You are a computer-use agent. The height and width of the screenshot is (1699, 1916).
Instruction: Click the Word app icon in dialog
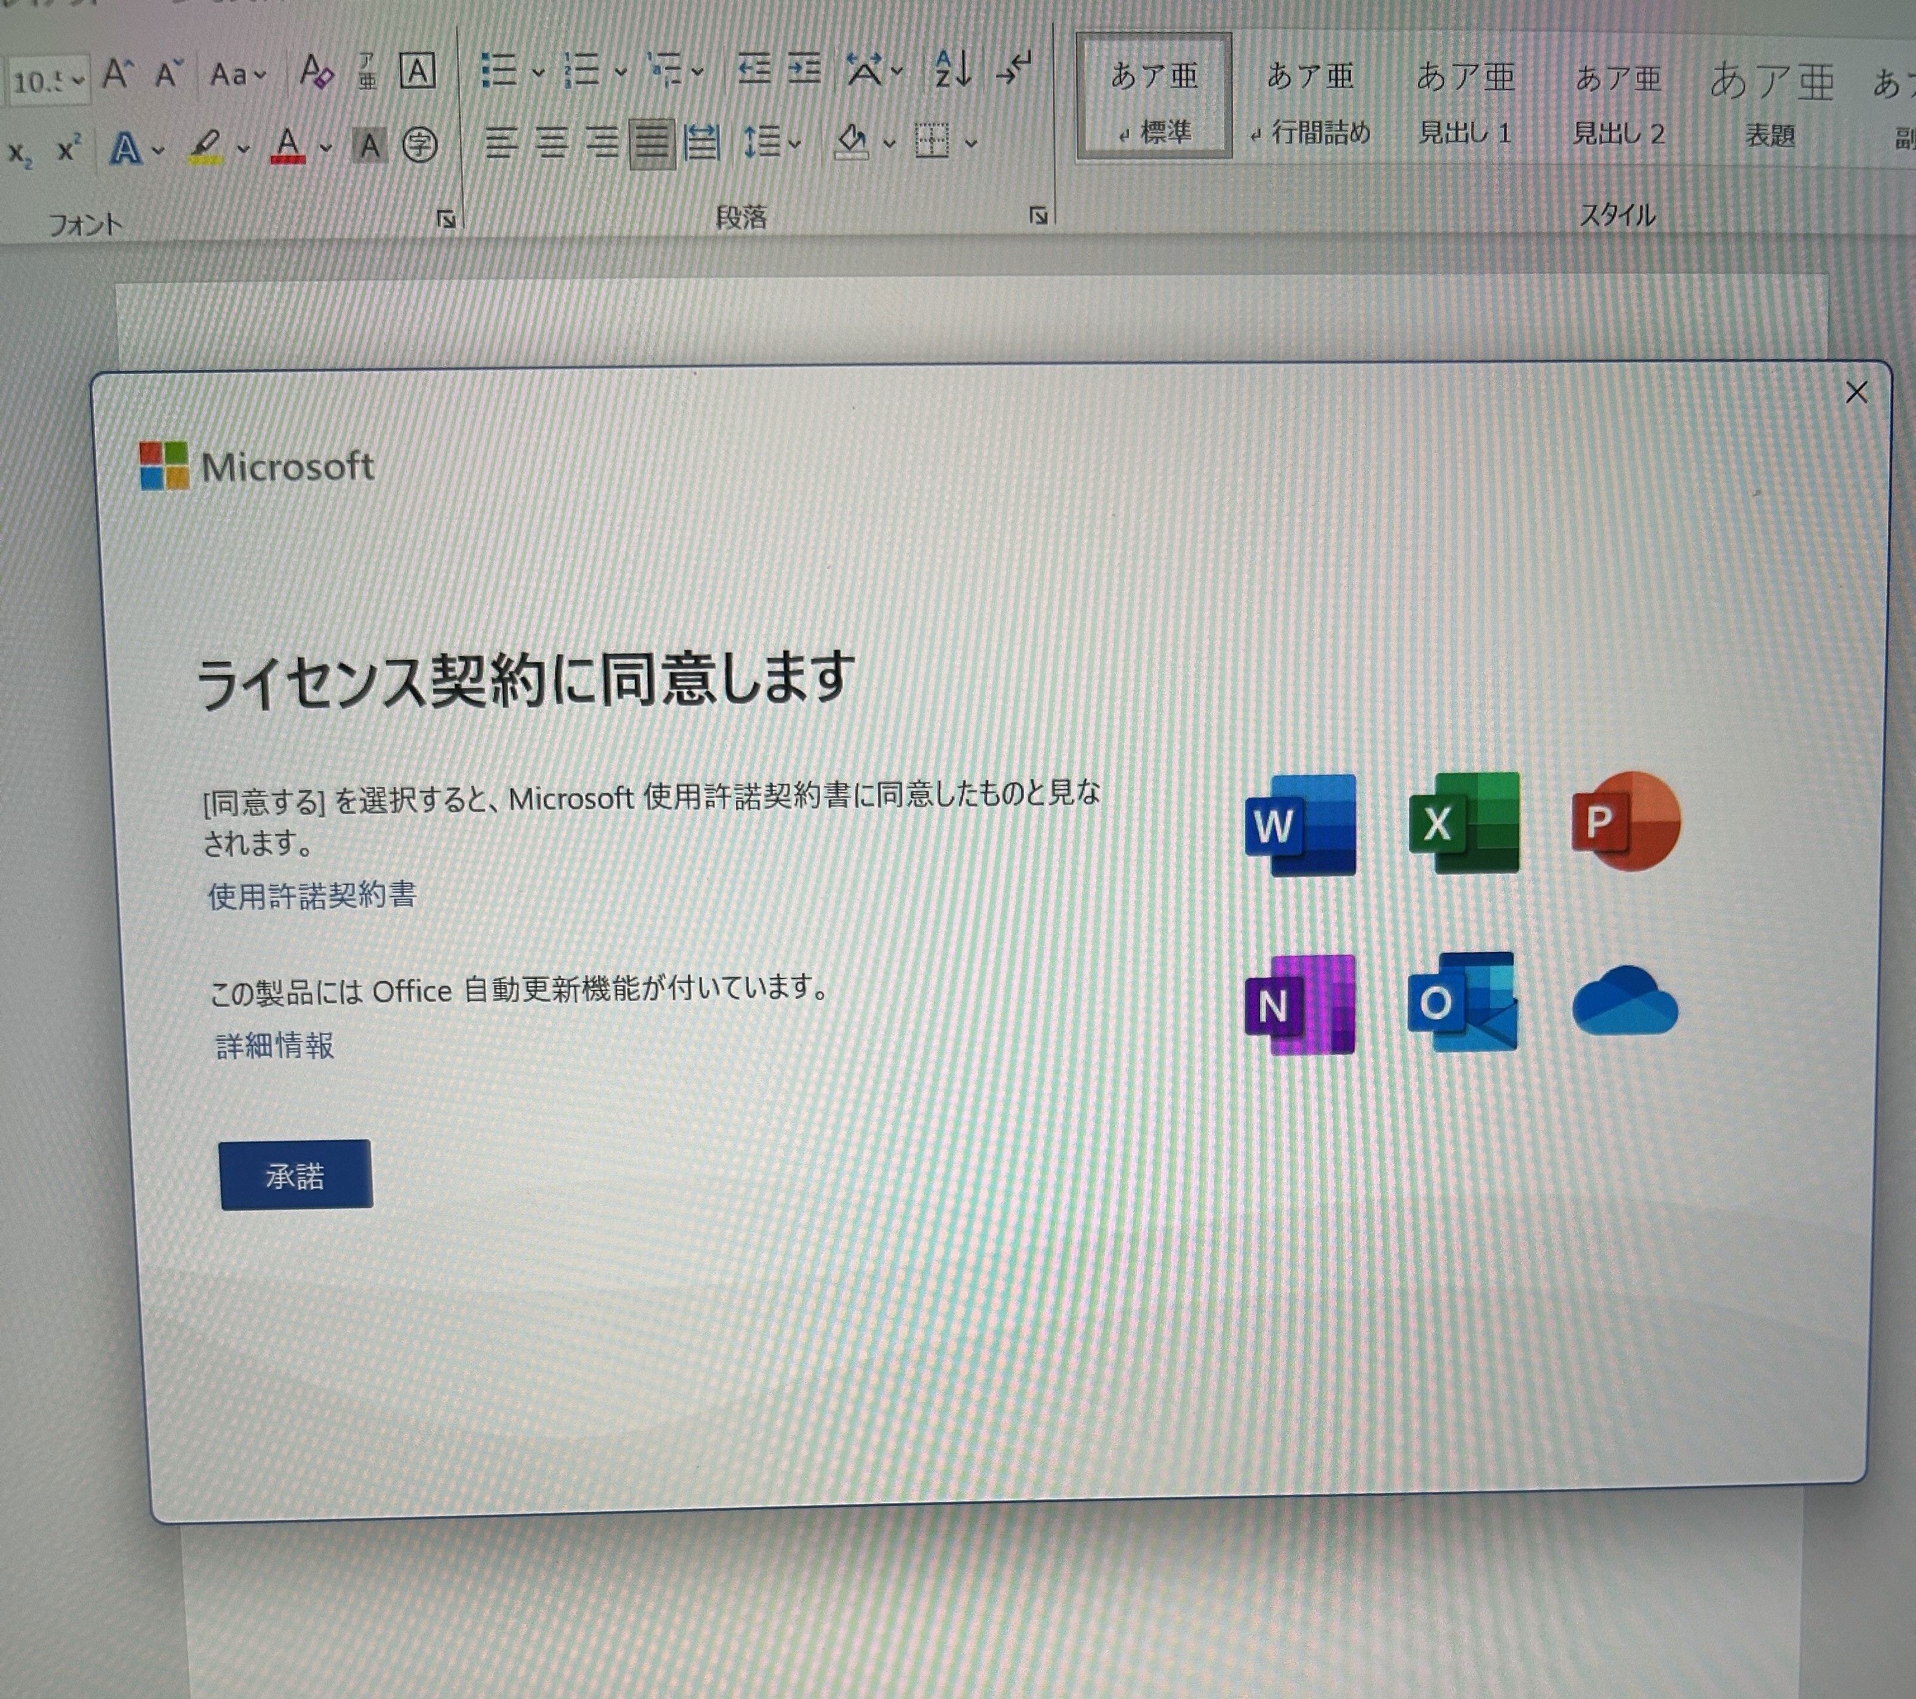(x=1300, y=824)
